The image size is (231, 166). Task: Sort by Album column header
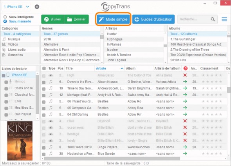tap(139, 68)
